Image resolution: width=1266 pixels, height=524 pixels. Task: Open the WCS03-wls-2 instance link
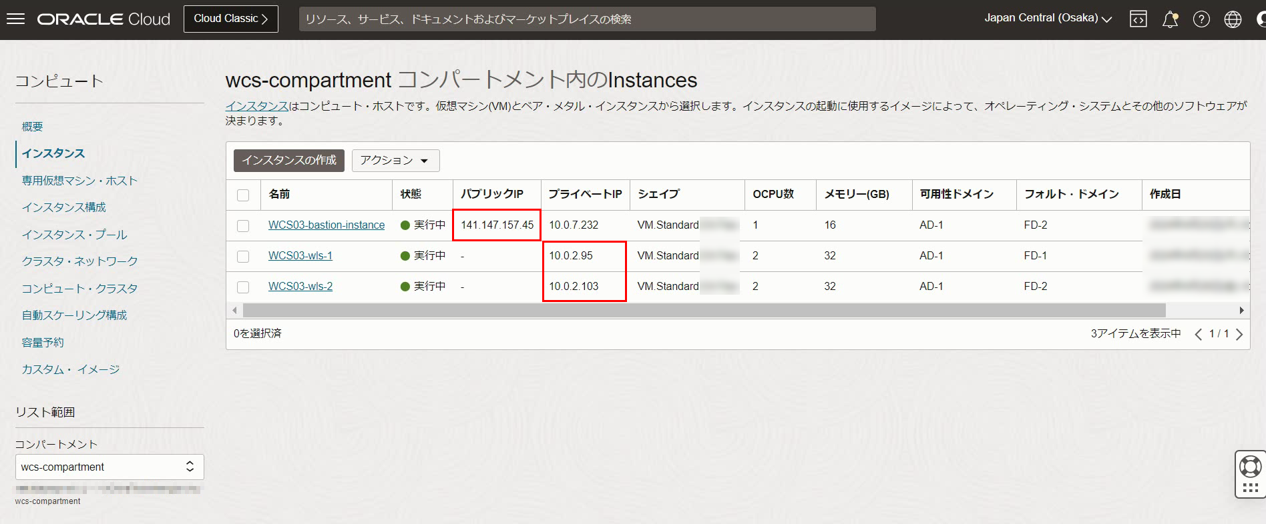click(300, 287)
